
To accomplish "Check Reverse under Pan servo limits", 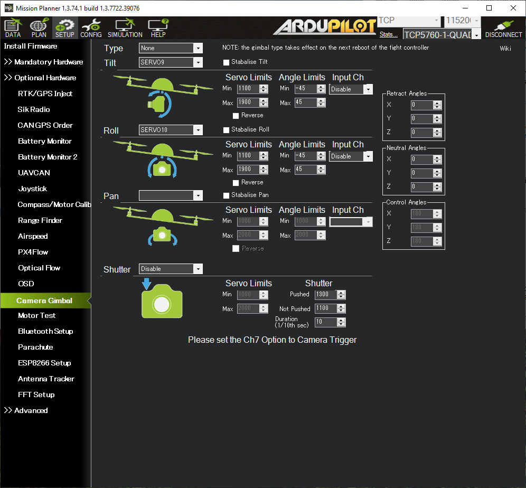I will [236, 248].
